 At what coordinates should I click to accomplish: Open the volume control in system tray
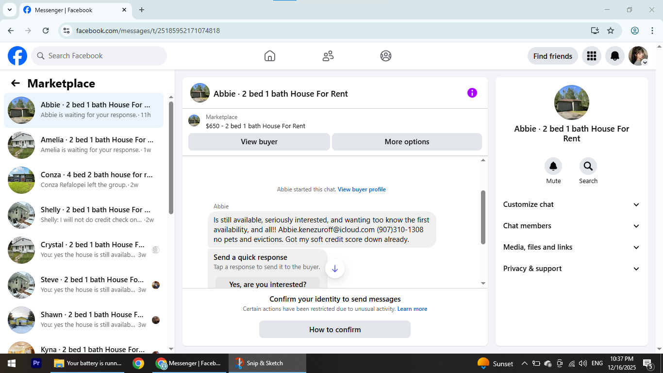pyautogui.click(x=583, y=363)
